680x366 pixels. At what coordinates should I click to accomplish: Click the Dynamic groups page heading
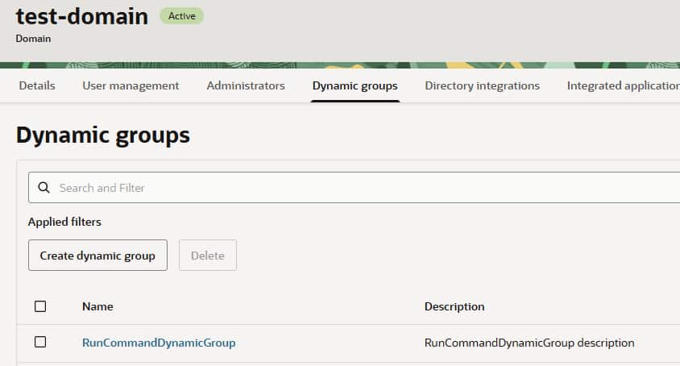point(103,135)
